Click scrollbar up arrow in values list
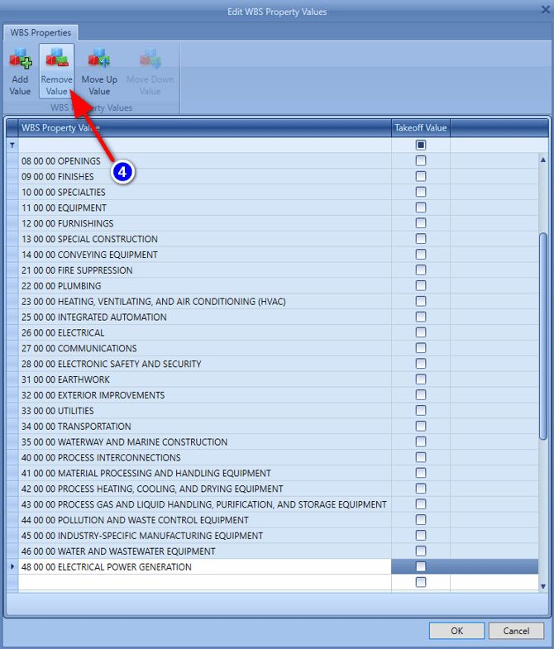This screenshot has width=554, height=649. tap(542, 160)
